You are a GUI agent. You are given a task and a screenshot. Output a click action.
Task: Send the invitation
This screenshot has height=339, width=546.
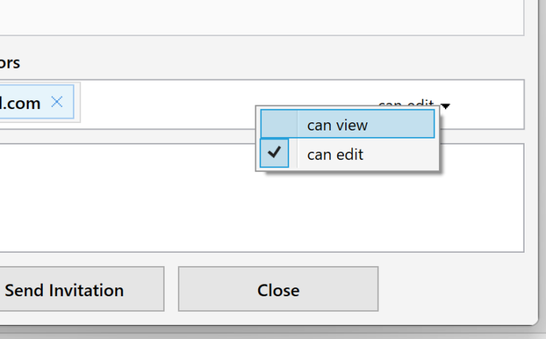point(82,289)
